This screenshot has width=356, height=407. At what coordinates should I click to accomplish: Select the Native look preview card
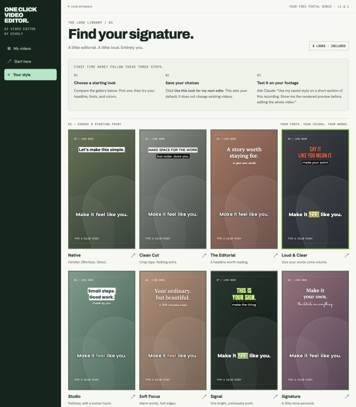[102, 189]
